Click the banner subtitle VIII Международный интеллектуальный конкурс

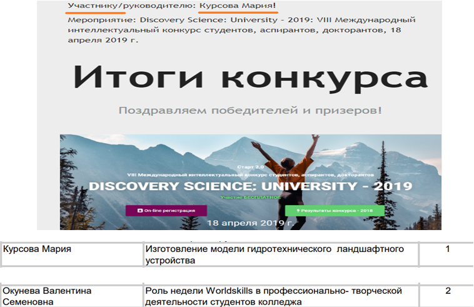[x=250, y=174]
